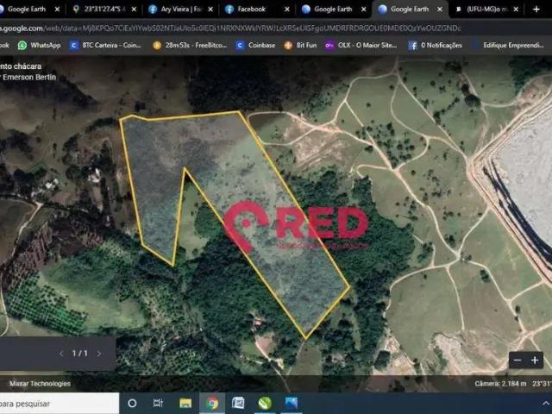Click the Bit Fun bookmark icon
This screenshot has width=552, height=414.
pos(288,46)
